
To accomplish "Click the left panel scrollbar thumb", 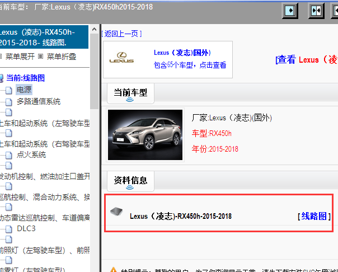I will [94, 71].
